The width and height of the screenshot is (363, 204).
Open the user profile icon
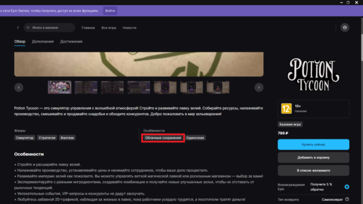point(345,27)
